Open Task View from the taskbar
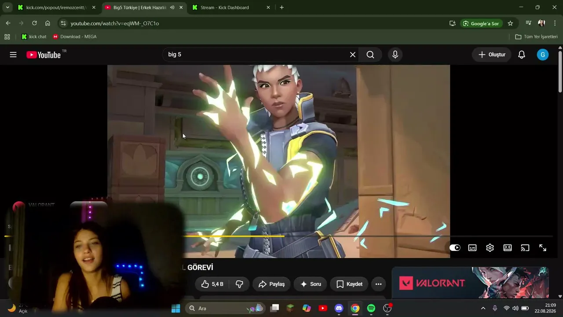The height and width of the screenshot is (317, 563). (275, 308)
